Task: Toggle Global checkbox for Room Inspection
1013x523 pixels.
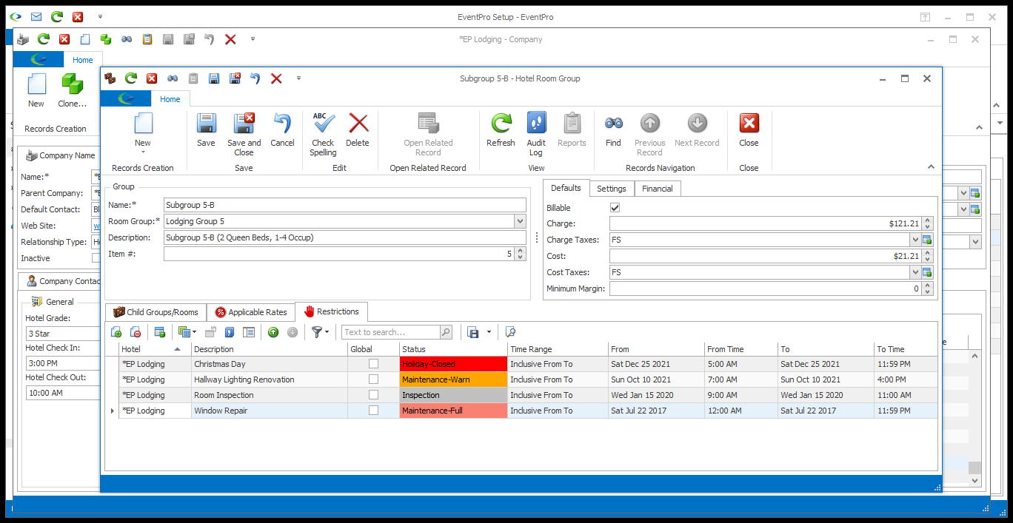Action: [373, 395]
